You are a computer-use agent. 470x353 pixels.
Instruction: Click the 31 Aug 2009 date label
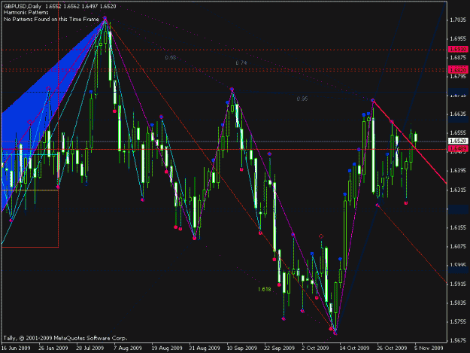pyautogui.click(x=205, y=348)
